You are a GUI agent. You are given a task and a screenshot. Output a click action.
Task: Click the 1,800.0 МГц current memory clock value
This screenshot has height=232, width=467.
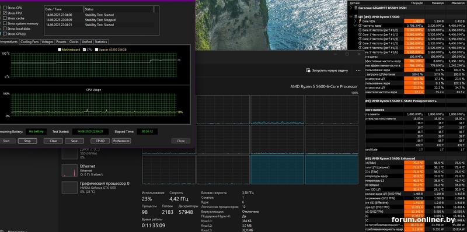415,114
